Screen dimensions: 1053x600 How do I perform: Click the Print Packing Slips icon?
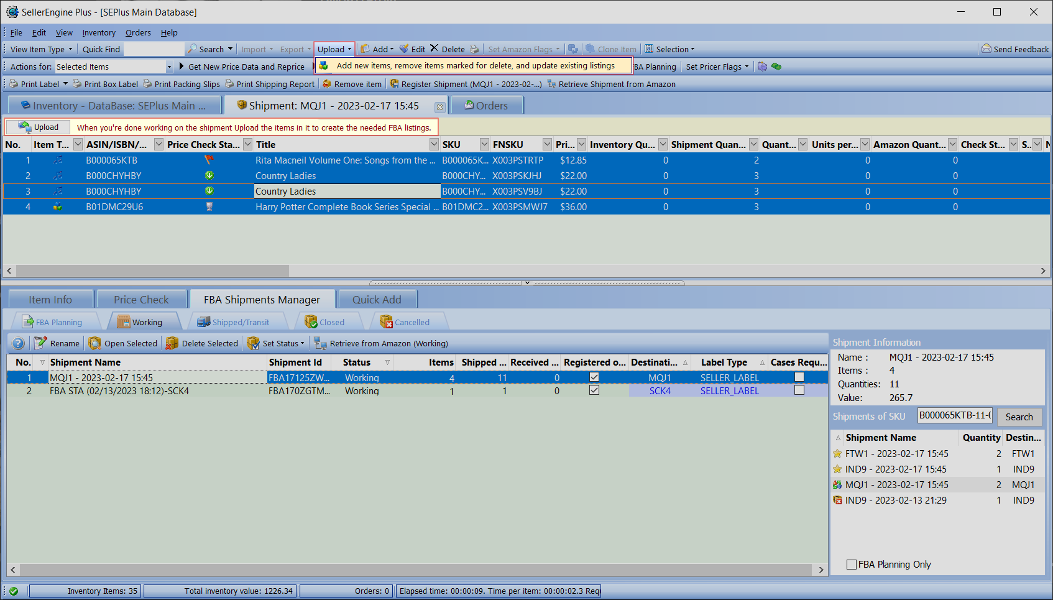coord(147,84)
